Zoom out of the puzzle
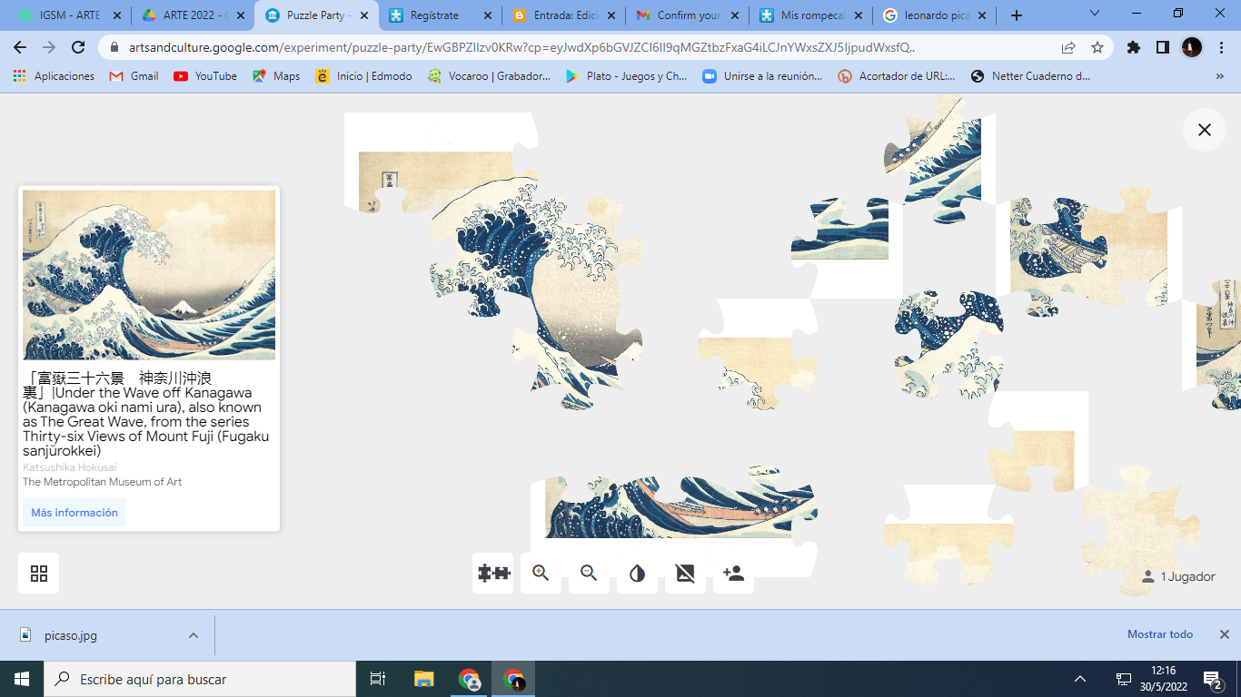The width and height of the screenshot is (1241, 697). click(589, 573)
